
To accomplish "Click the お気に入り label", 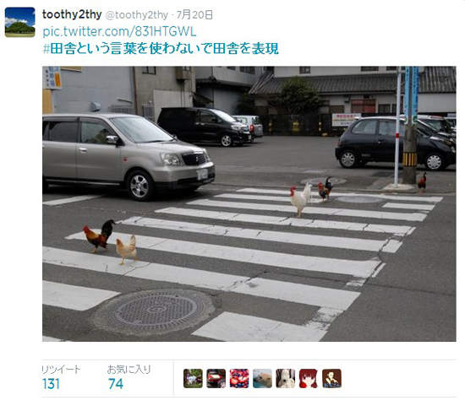I will [129, 370].
